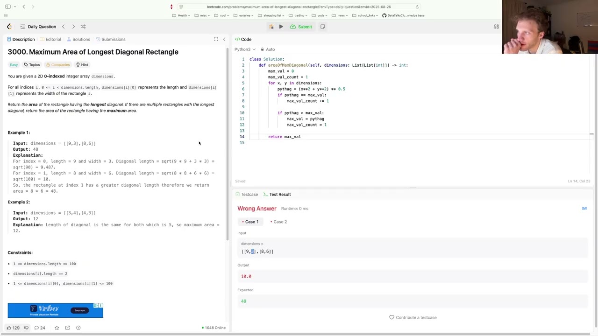Collapse the description panel chevron
Image resolution: width=598 pixels, height=336 pixels.
224,39
